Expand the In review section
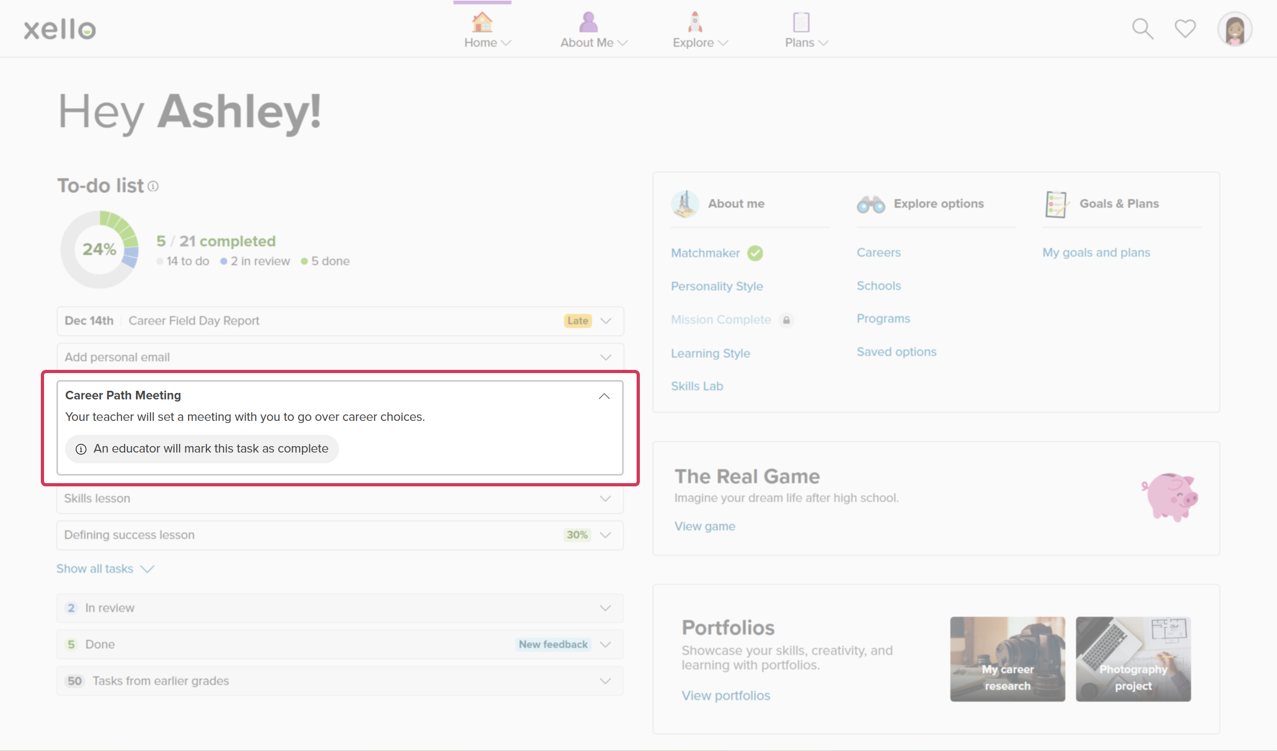 (605, 608)
